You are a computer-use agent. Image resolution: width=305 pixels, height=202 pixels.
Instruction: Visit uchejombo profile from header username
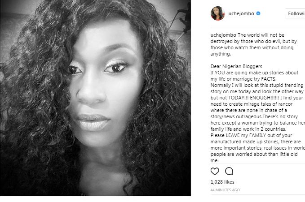click(x=241, y=13)
